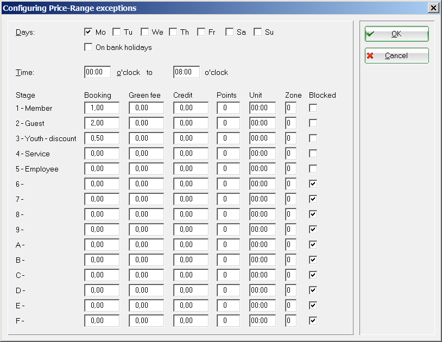The image size is (442, 342).
Task: Check Blocked for stage 1 - Member
Action: [313, 108]
